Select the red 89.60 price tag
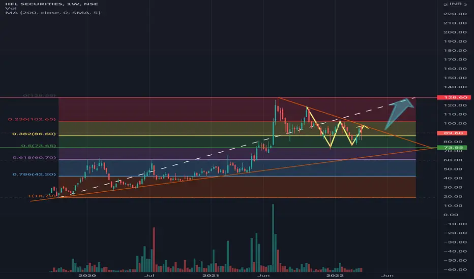 452,133
